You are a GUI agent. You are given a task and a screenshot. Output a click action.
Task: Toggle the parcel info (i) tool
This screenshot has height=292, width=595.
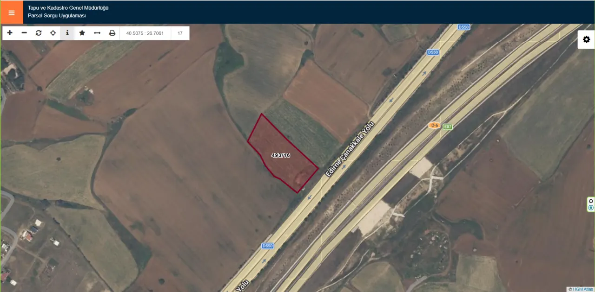click(67, 33)
